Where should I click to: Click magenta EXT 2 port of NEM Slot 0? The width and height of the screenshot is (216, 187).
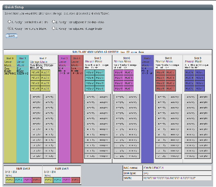coord(28,180)
